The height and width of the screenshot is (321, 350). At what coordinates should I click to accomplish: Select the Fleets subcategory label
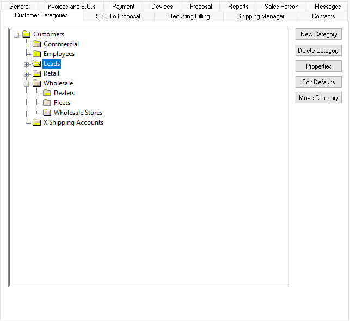point(62,103)
